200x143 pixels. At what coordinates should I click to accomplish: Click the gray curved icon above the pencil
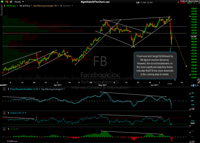pyautogui.click(x=198, y=79)
